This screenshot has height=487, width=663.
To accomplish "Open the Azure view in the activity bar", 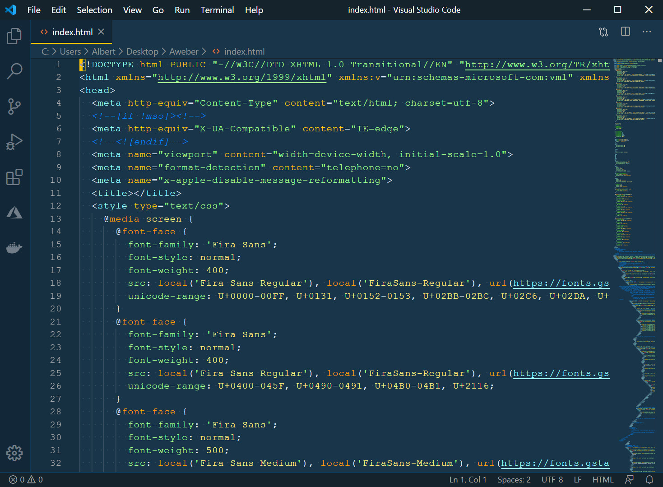I will point(14,212).
